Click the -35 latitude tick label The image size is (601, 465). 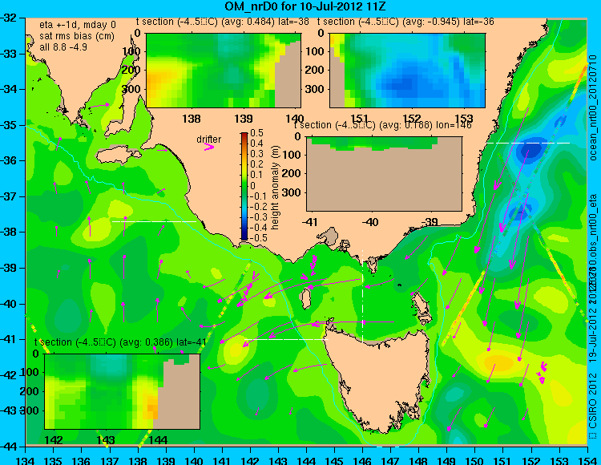pyautogui.click(x=10, y=125)
